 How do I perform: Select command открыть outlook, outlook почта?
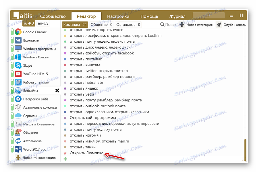(98, 106)
